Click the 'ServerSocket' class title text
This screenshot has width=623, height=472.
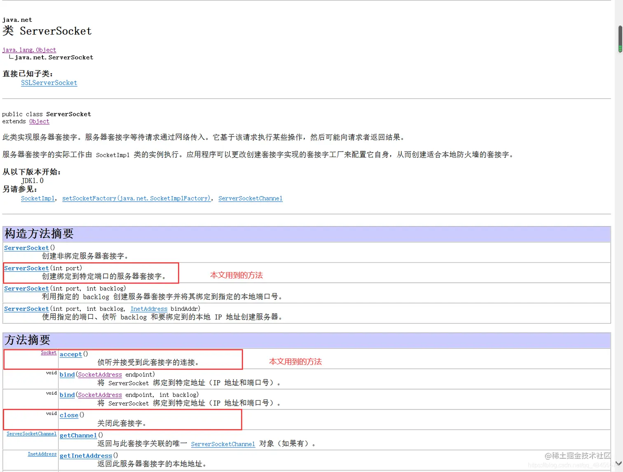pos(56,31)
